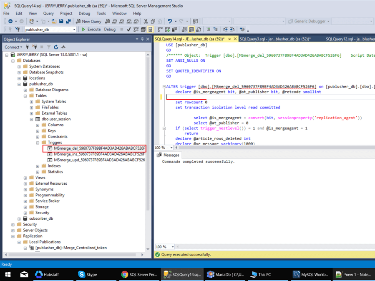The height and width of the screenshot is (281, 375).
Task: Click the Undo arrow icon
Action: (170, 21)
